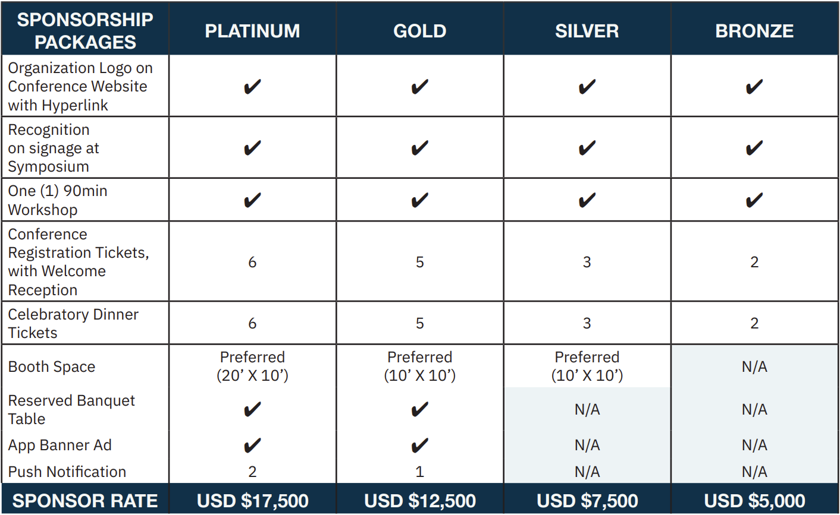This screenshot has height=515, width=840.
Task: Click the Bronze checkmark for 90min Workshop
Action: click(754, 200)
